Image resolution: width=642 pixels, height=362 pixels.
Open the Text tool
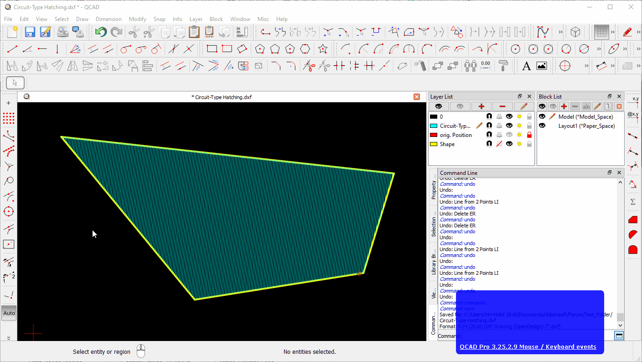pyautogui.click(x=527, y=66)
